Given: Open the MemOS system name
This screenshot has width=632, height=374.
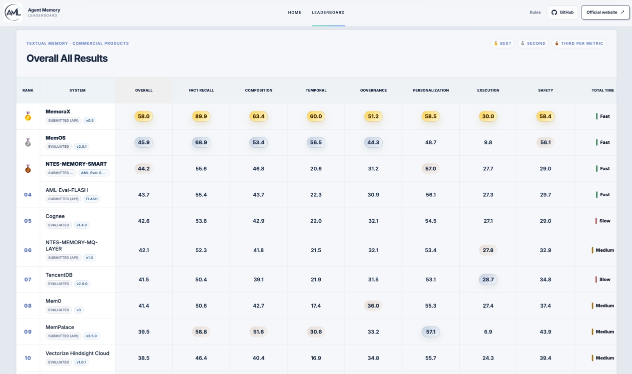Looking at the screenshot, I should pos(55,138).
